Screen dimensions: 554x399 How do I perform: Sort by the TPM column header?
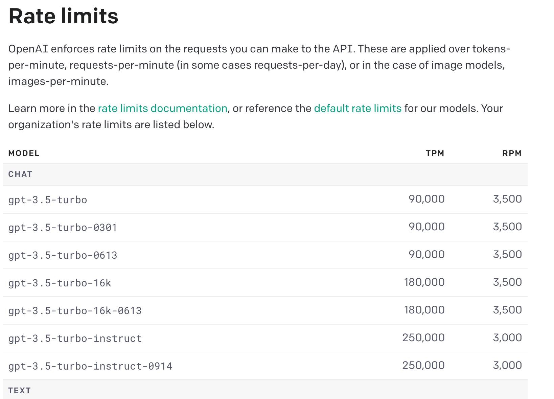coord(435,153)
